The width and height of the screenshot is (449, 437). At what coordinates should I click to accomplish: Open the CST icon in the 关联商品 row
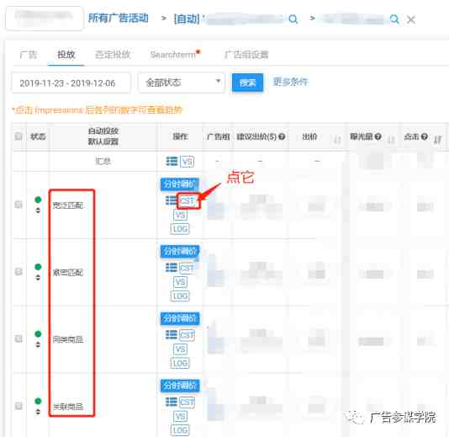pos(187,402)
